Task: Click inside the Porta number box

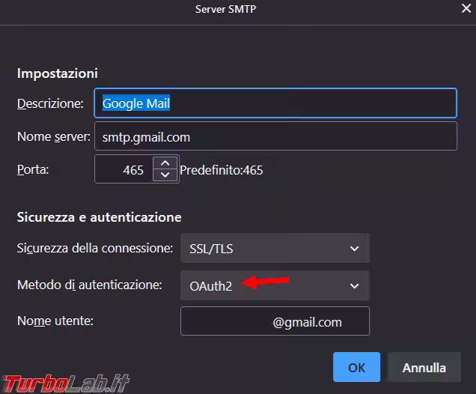Action: pos(124,170)
